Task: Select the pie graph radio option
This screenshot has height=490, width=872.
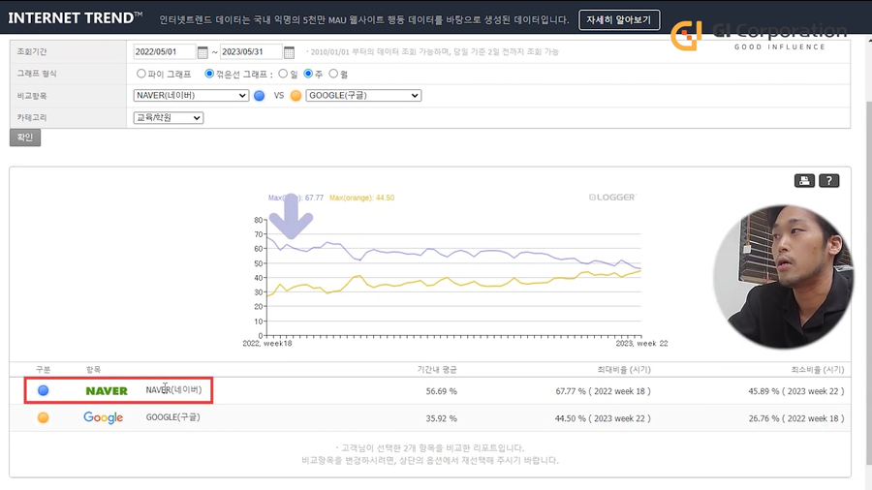Action: 141,74
